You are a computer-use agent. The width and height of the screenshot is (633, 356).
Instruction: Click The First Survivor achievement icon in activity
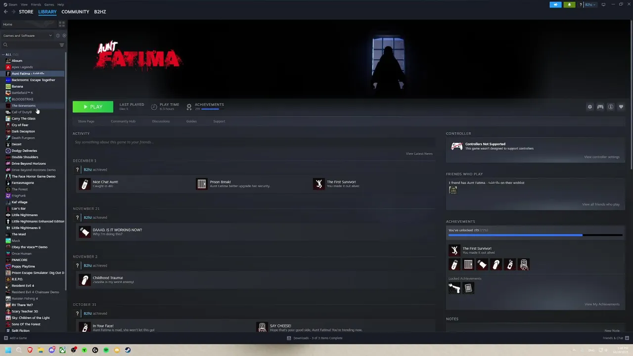[x=319, y=184]
